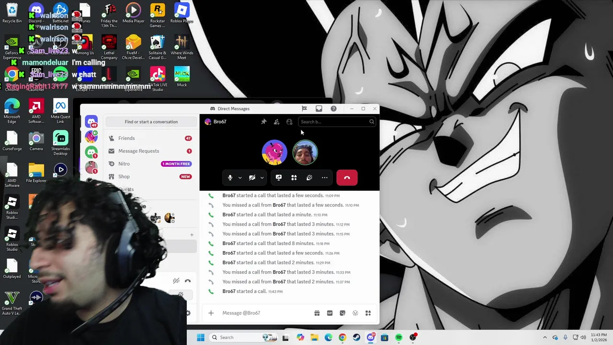Open more call options ellipsis

coord(325,178)
